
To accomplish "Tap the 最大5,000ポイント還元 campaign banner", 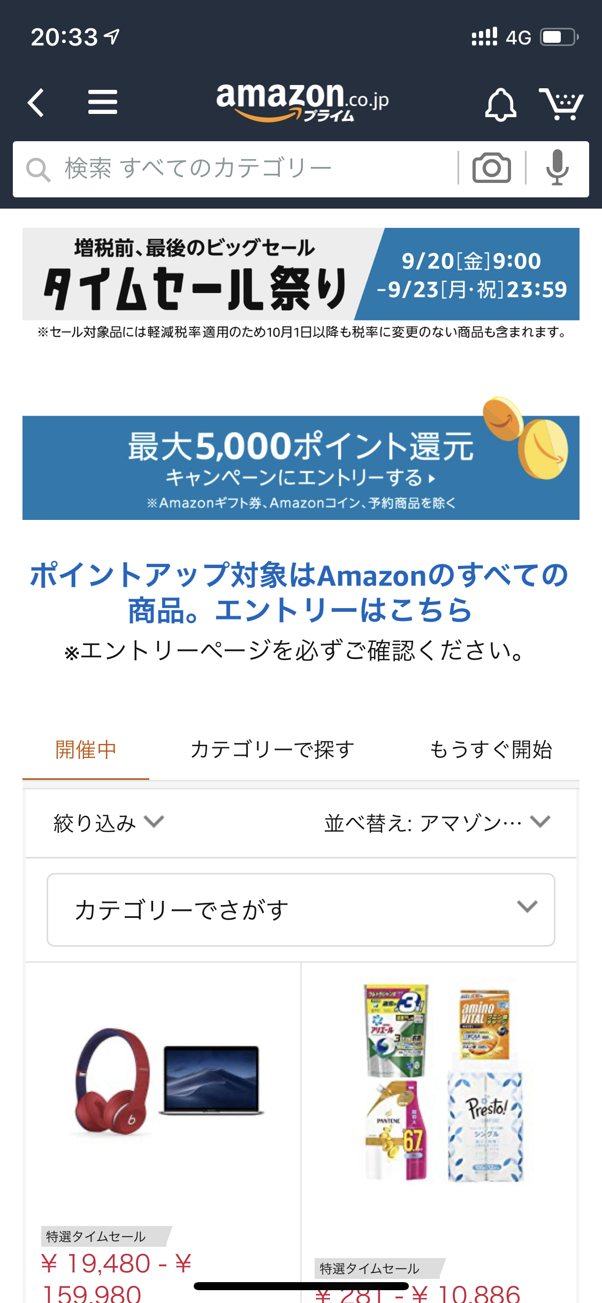I will (x=301, y=467).
